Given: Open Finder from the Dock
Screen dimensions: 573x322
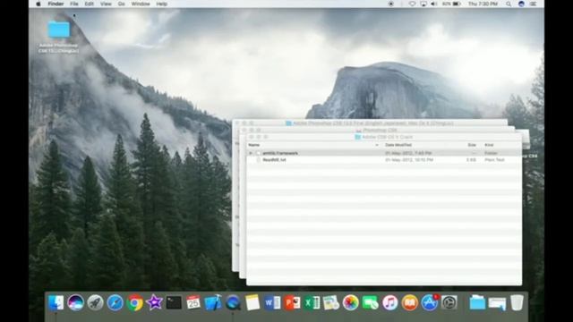Looking at the screenshot, I should [56, 302].
